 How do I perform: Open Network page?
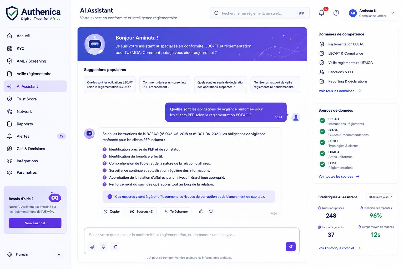tap(35, 112)
